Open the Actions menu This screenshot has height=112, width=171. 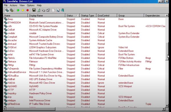(13, 5)
